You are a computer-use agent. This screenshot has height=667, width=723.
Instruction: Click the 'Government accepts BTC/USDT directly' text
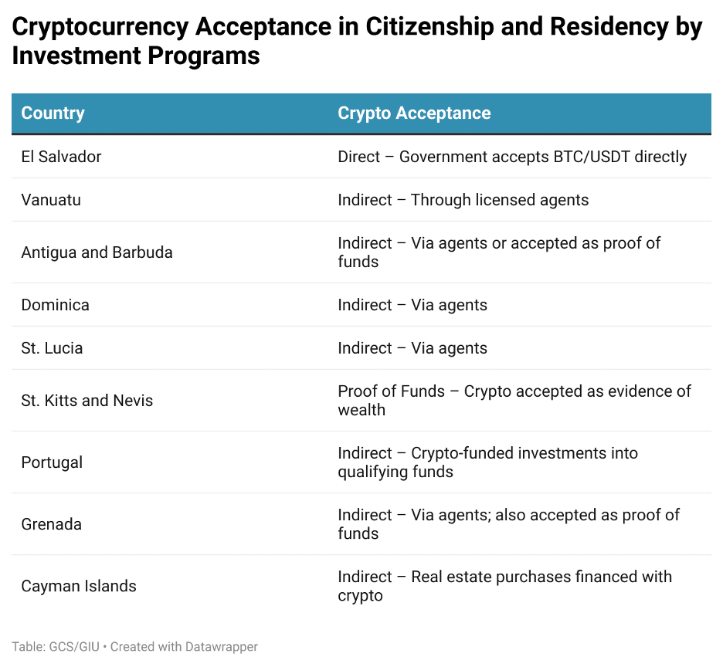click(x=543, y=157)
